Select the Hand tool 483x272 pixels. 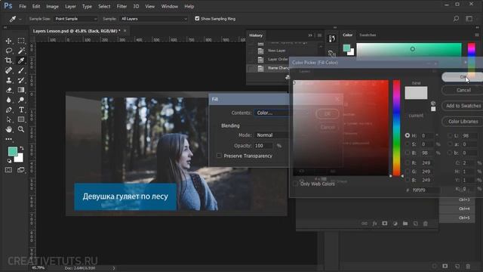8,129
